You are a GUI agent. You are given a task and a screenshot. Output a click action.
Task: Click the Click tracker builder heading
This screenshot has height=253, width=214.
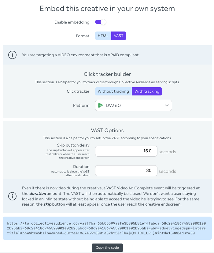click(107, 74)
